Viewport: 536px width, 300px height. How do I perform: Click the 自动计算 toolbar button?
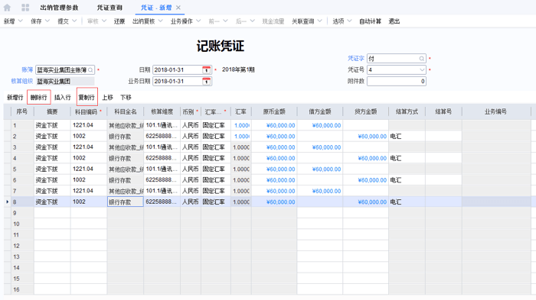pyautogui.click(x=370, y=21)
